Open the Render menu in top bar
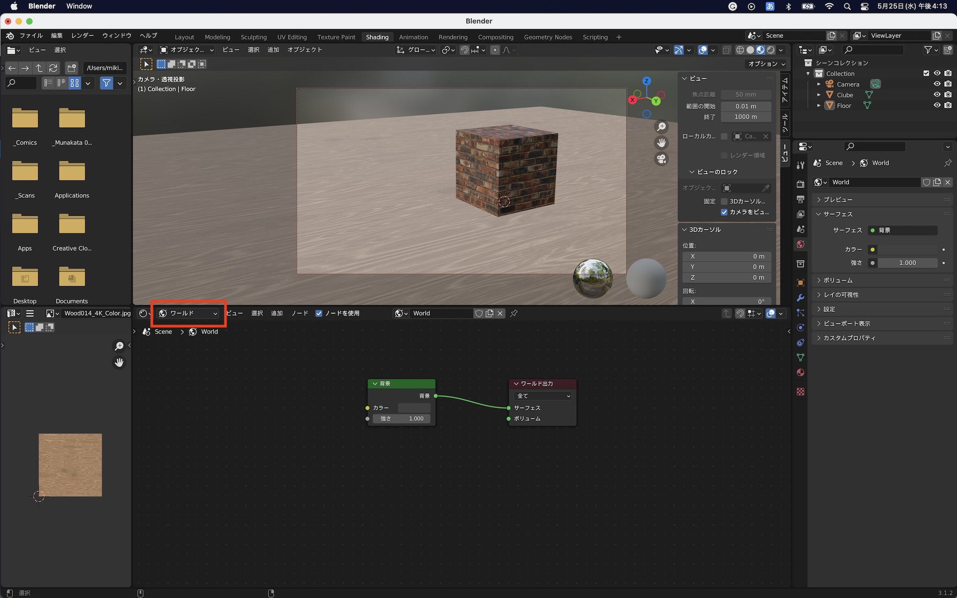Viewport: 957px width, 598px height. [x=82, y=36]
